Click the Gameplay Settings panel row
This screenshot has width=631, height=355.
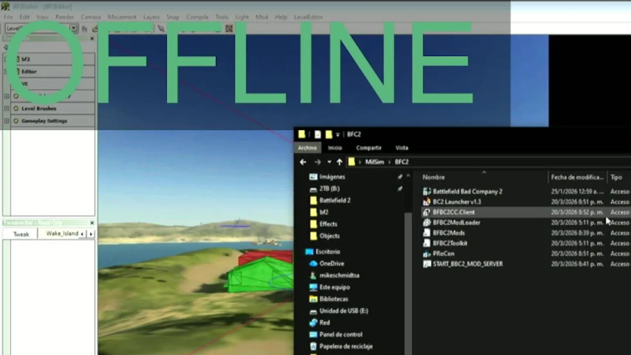[53, 121]
